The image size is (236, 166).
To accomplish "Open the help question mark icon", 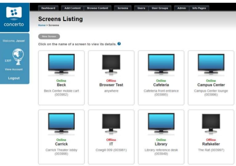I will pos(119,44).
